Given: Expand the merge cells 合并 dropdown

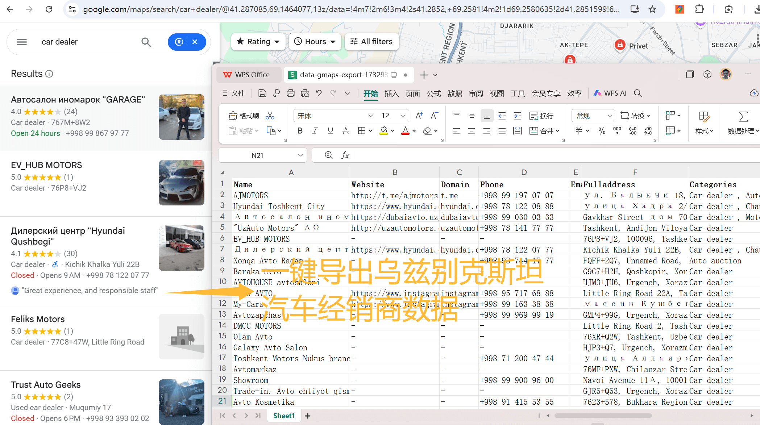Looking at the screenshot, I should point(557,131).
